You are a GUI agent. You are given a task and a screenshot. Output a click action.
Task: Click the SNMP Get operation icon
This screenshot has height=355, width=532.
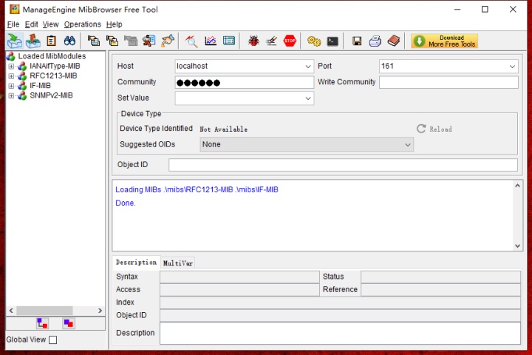[94, 41]
